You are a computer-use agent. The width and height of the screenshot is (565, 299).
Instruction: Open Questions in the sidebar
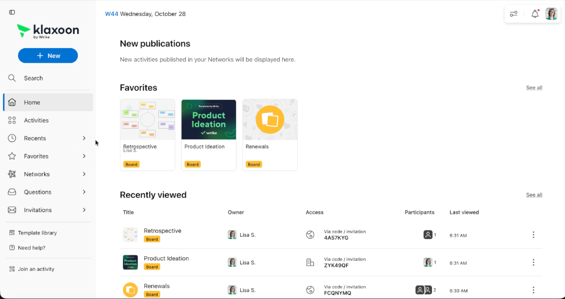[x=48, y=192]
